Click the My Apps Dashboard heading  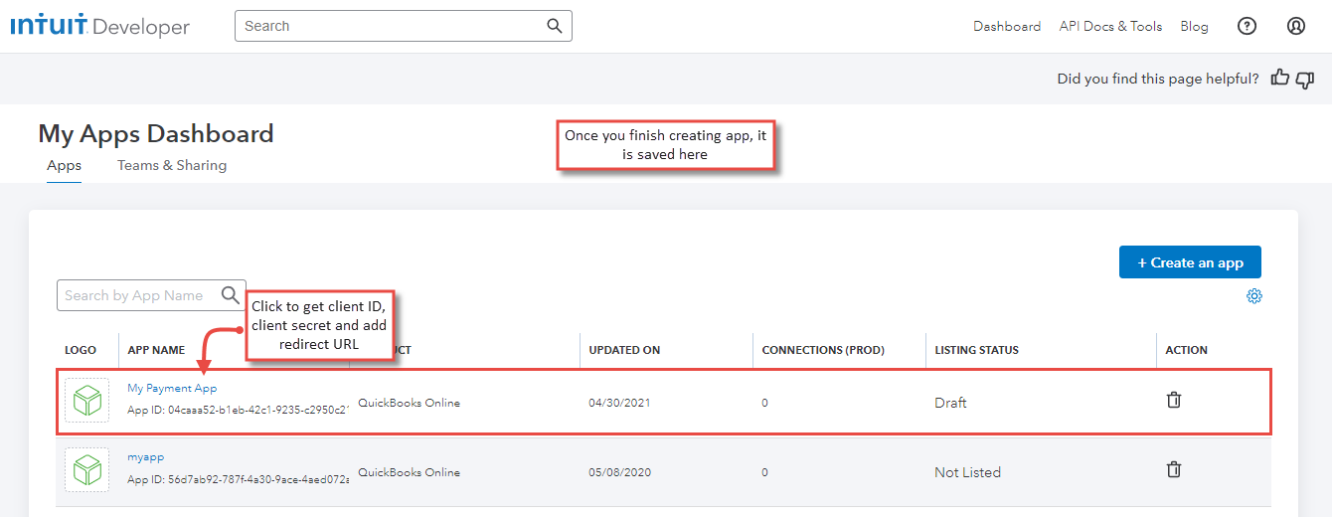click(x=156, y=133)
